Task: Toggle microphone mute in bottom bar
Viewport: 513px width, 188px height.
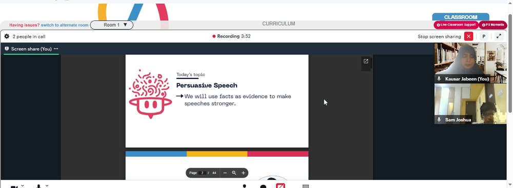Action: [39, 186]
